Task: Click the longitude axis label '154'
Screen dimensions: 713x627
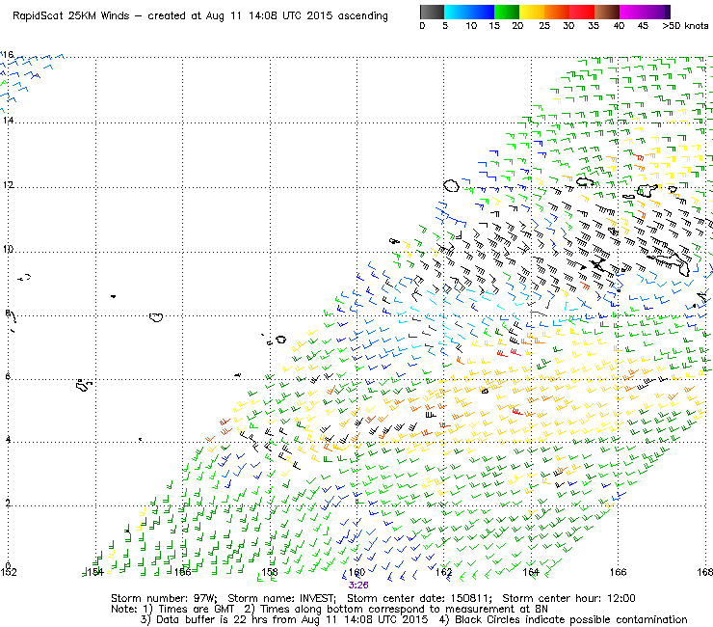Action: point(95,572)
